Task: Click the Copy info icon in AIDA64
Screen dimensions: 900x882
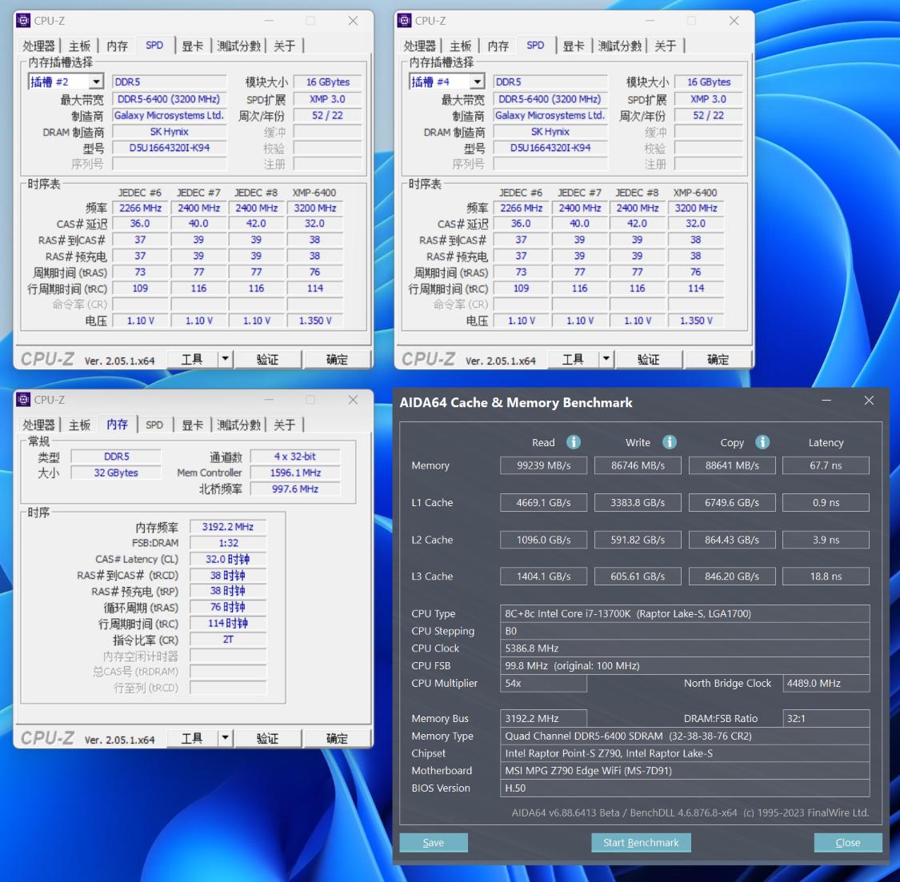Action: point(762,442)
